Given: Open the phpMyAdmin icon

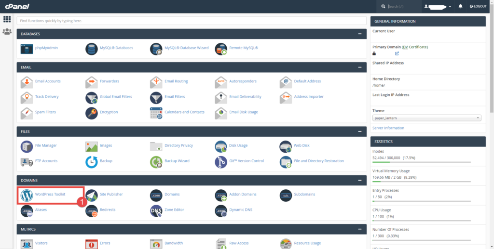Looking at the screenshot, I should coord(27,48).
